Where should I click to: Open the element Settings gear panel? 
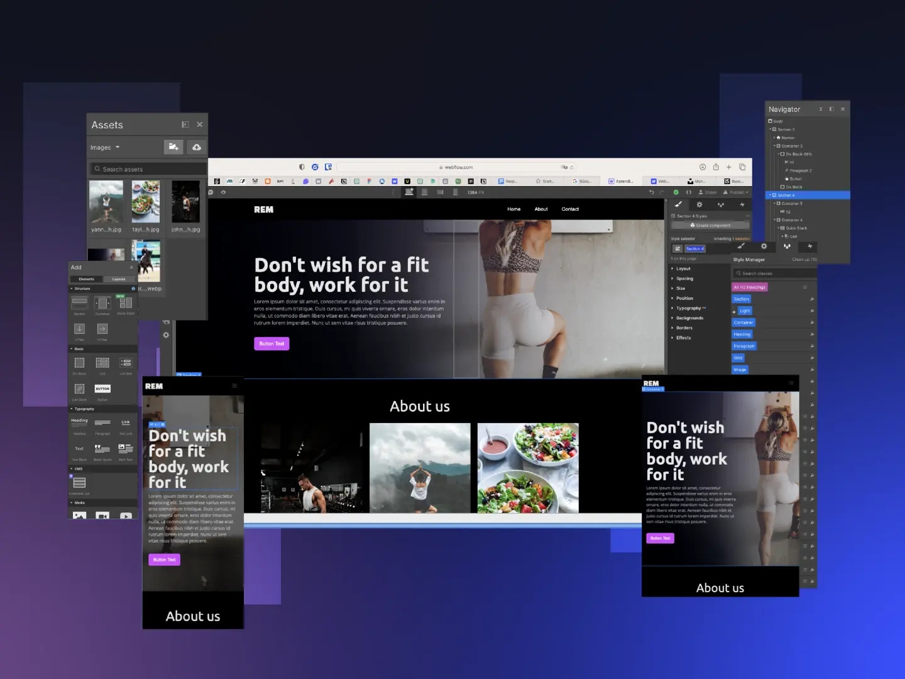coord(699,204)
